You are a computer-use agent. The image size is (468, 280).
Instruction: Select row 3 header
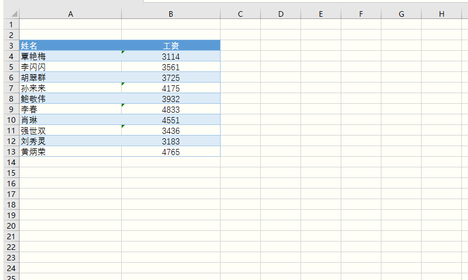11,45
